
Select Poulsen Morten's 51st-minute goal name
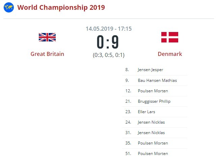(x=153, y=154)
